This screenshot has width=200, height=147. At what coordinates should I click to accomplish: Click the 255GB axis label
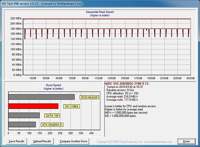pyautogui.click(x=190, y=78)
